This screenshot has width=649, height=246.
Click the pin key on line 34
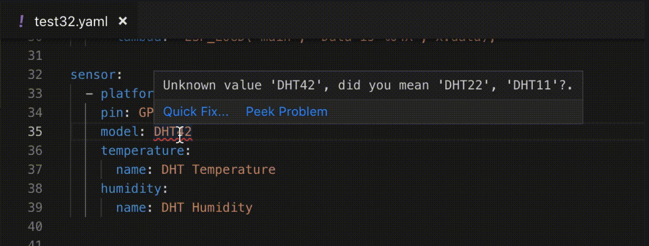[108, 113]
